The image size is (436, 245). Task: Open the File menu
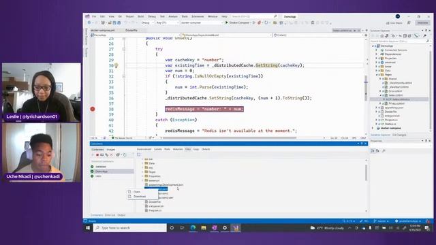pyautogui.click(x=94, y=16)
